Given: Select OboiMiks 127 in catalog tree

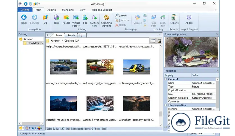Looking at the screenshot, I should 35,43.
